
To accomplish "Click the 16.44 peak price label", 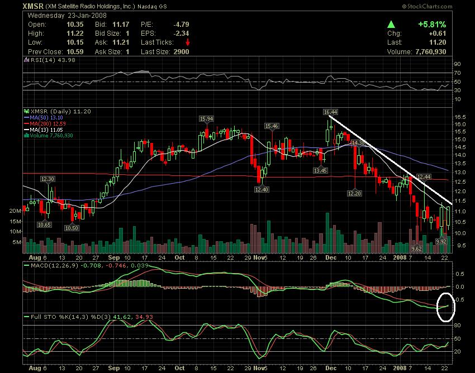I will click(x=330, y=112).
